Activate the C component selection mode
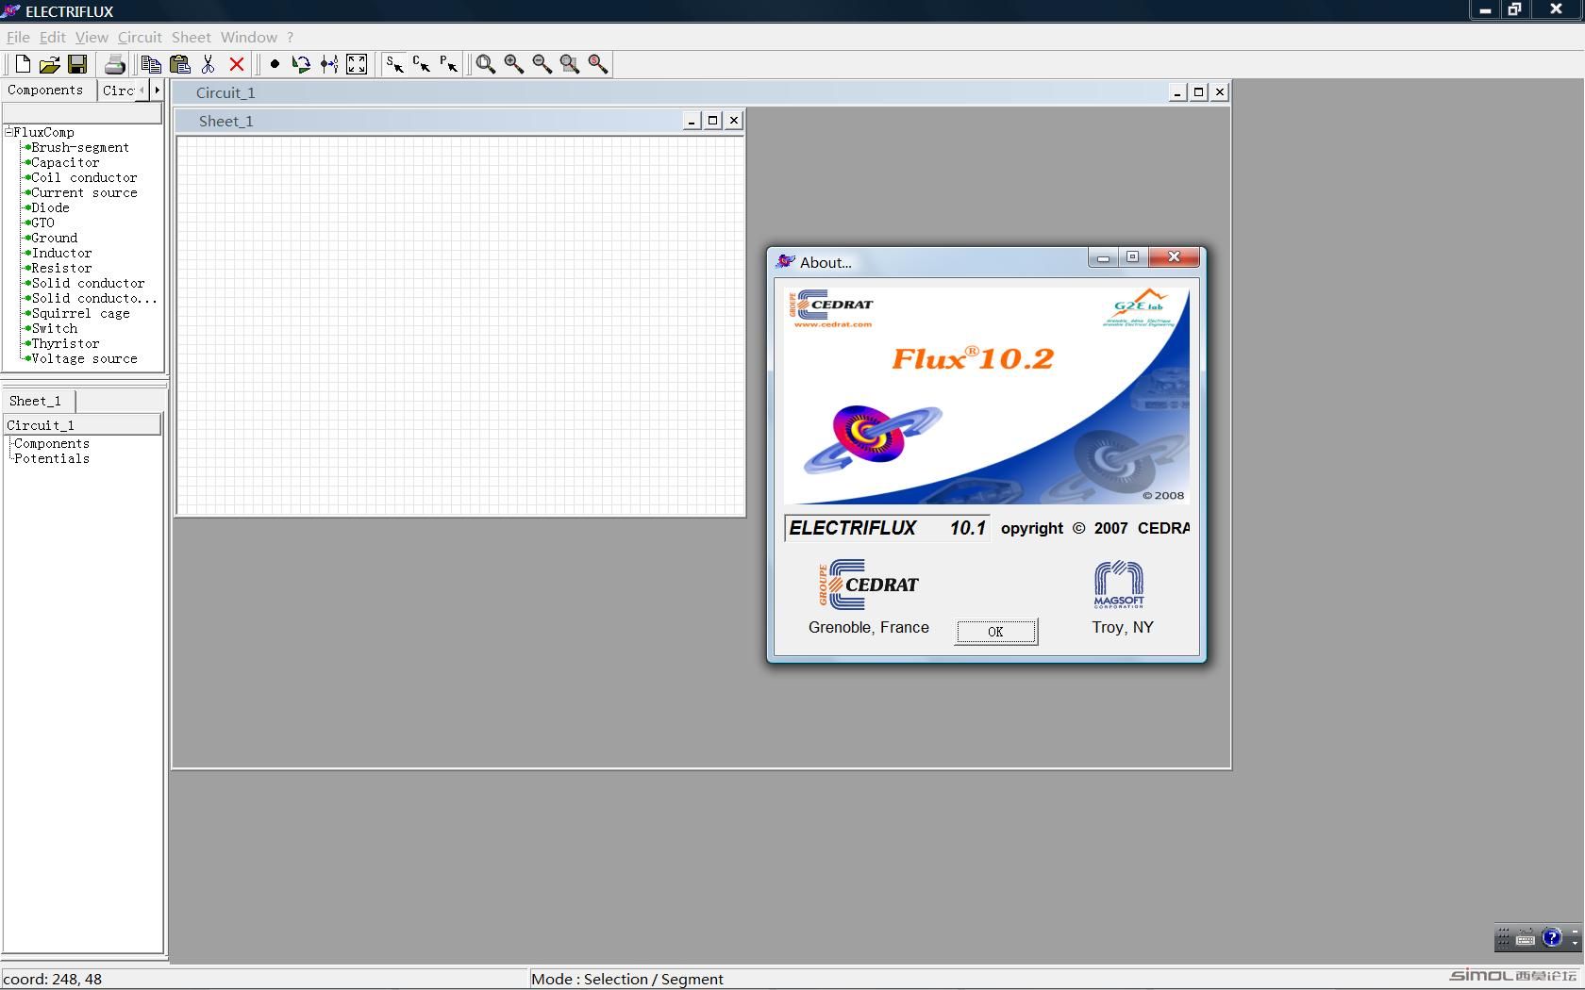Image resolution: width=1585 pixels, height=990 pixels. point(421,64)
